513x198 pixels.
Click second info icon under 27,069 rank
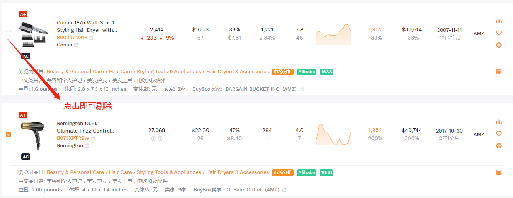[x=161, y=138]
